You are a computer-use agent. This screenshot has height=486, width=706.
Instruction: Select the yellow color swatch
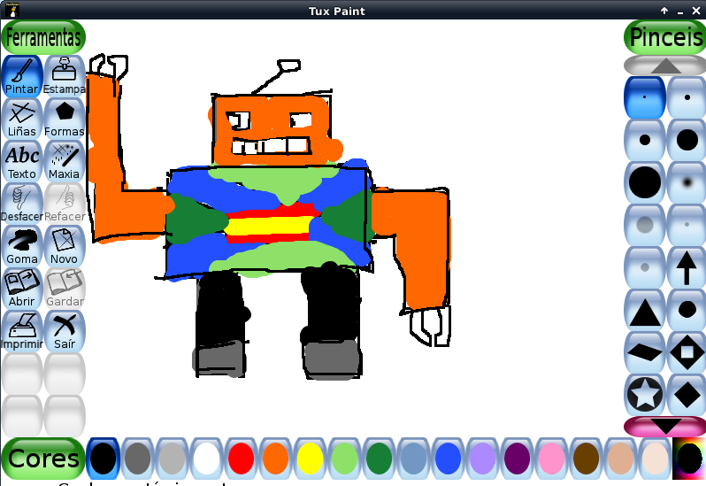(310, 459)
